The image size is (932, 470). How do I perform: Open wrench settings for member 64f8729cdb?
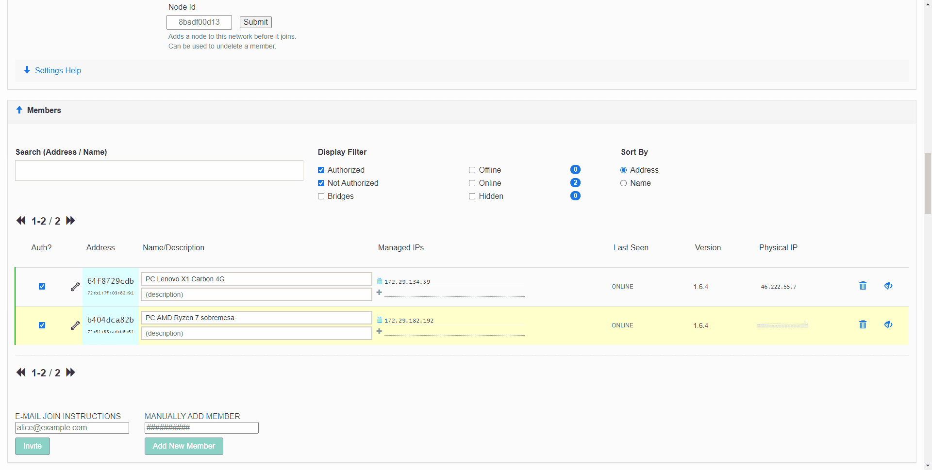pyautogui.click(x=75, y=287)
